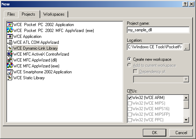
Task: Close the New dialog window
Action: click(191, 4)
